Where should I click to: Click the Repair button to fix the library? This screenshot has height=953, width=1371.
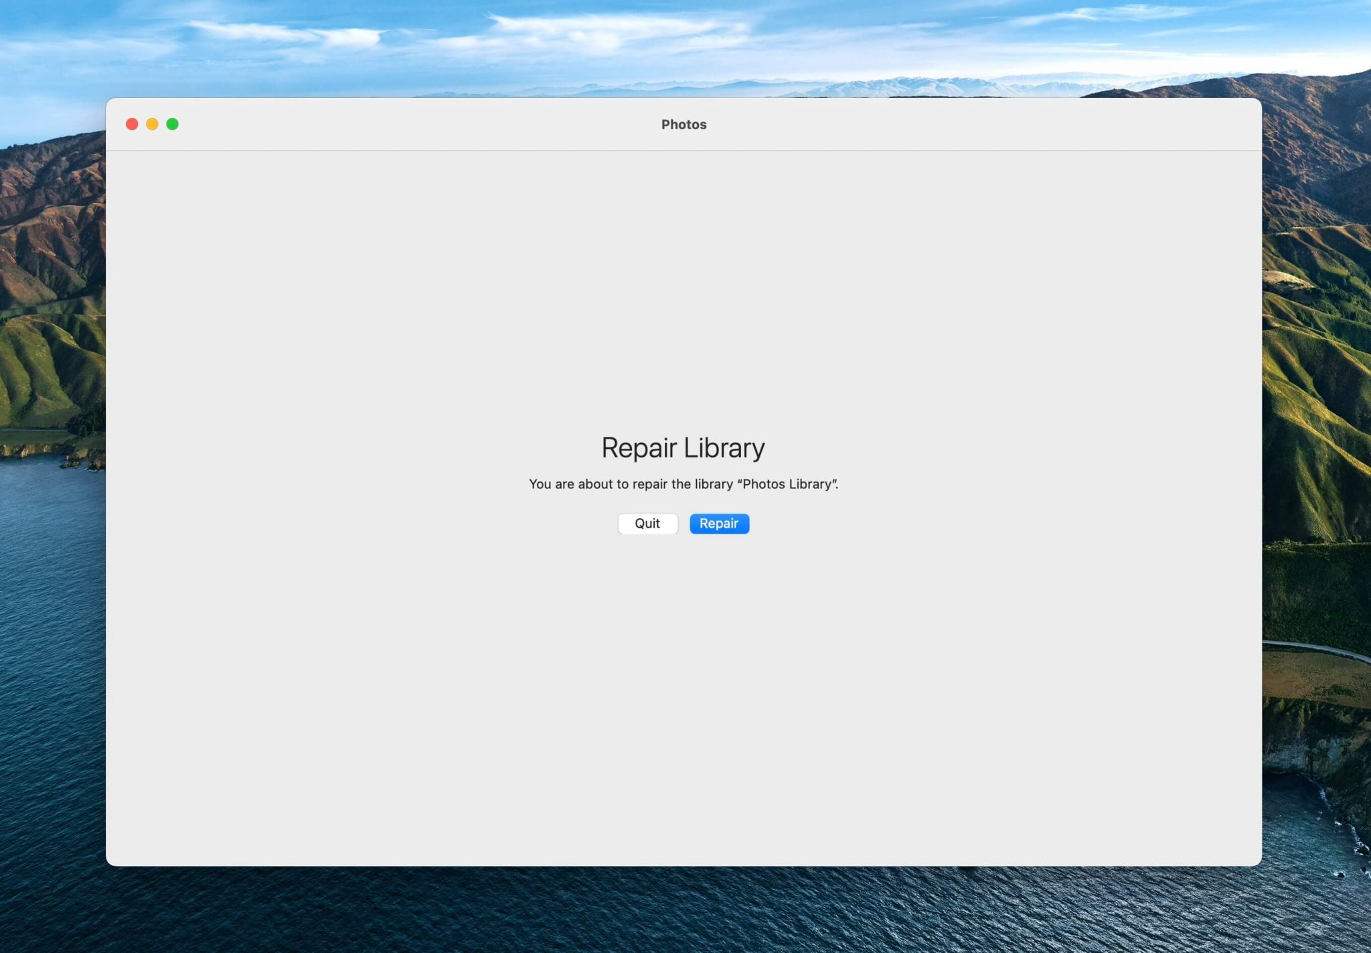click(x=719, y=524)
